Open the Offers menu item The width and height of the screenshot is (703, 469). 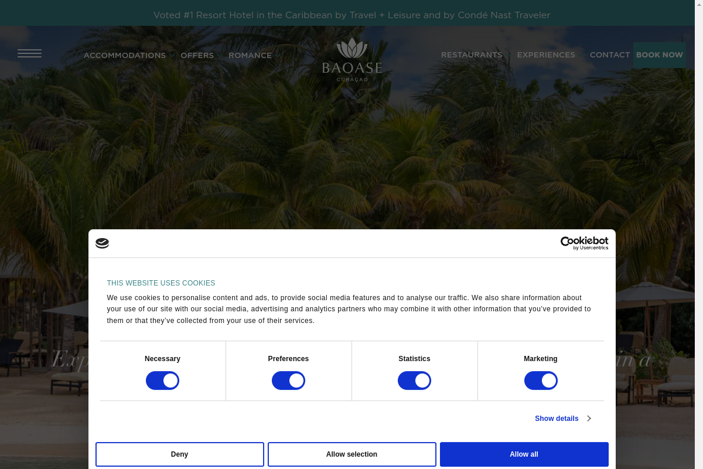click(197, 55)
